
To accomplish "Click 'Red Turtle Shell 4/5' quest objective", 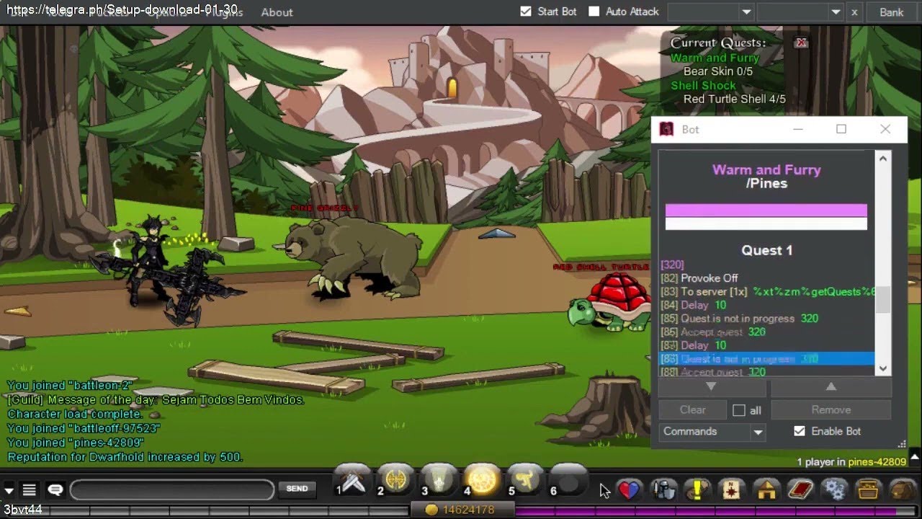I will coord(735,99).
